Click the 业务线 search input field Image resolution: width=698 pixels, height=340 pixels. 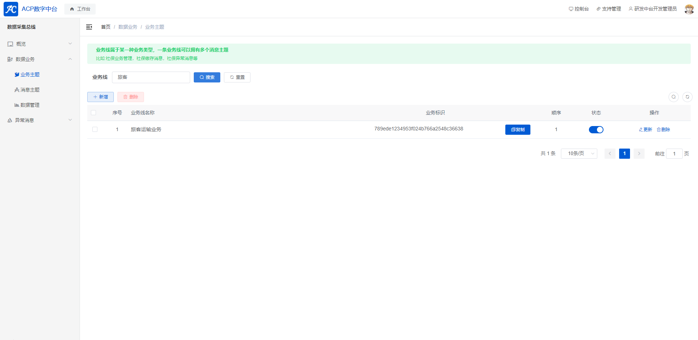click(x=151, y=77)
